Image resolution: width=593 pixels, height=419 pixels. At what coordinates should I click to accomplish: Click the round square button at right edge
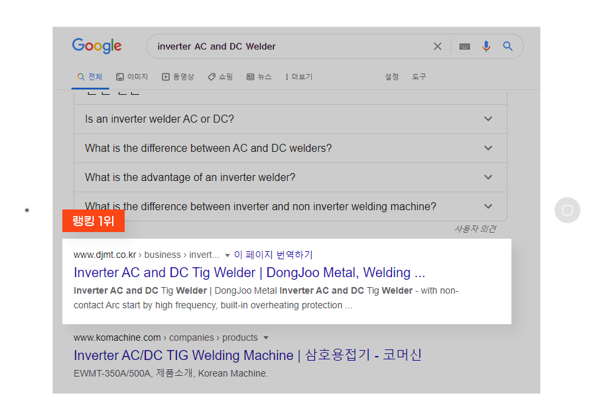coord(567,210)
